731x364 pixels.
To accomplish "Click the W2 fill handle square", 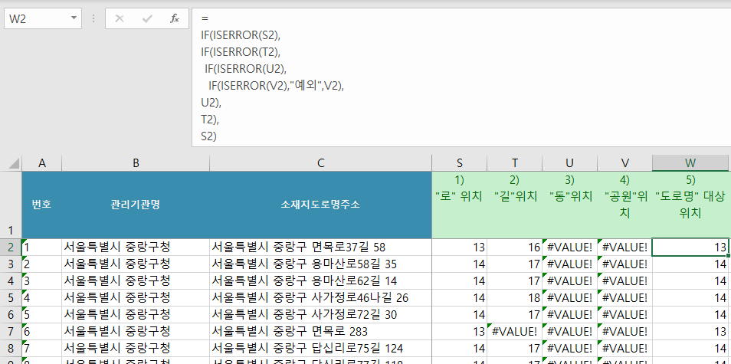I will point(728,255).
